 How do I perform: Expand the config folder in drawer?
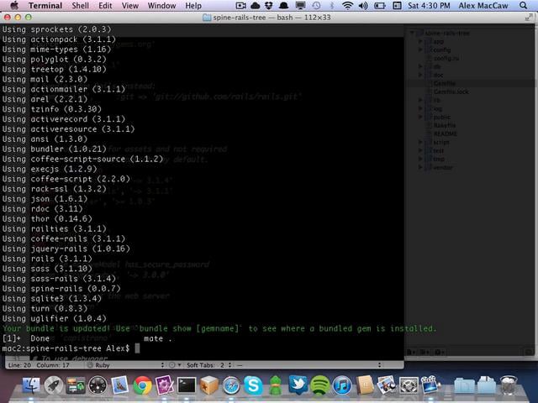tap(420, 50)
